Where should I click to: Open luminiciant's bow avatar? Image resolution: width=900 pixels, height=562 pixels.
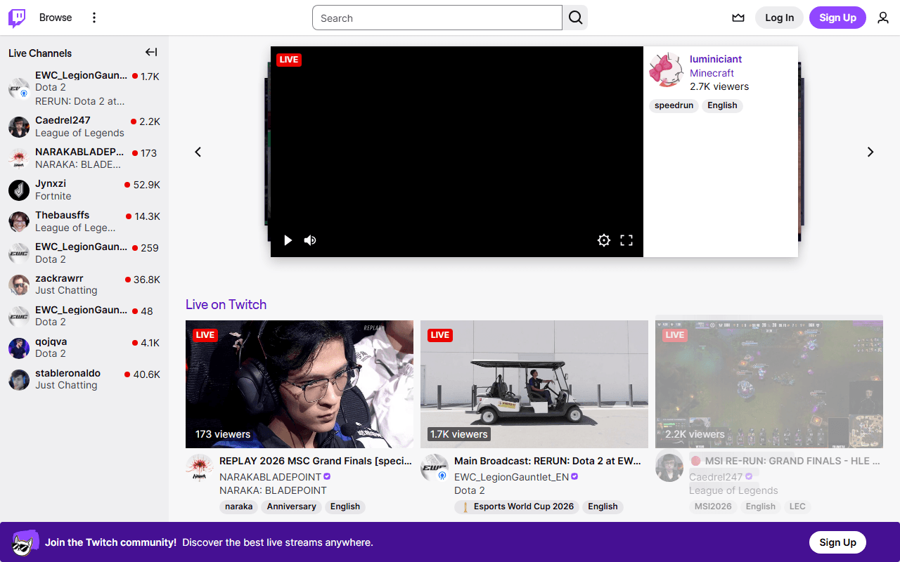point(666,70)
